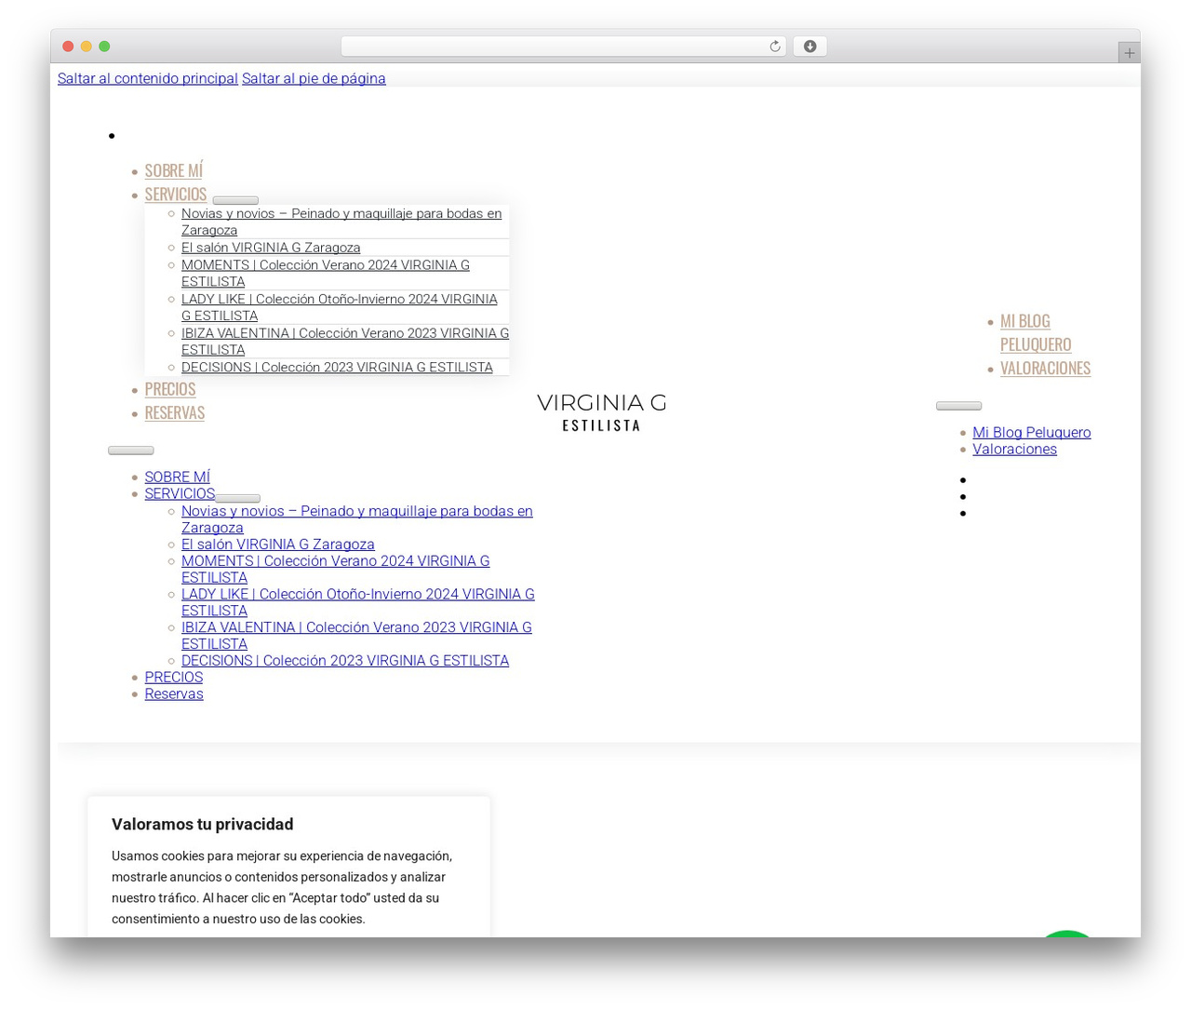Click the download arrow icon

pos(810,47)
